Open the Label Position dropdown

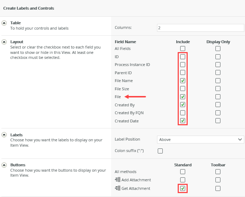[200, 140]
